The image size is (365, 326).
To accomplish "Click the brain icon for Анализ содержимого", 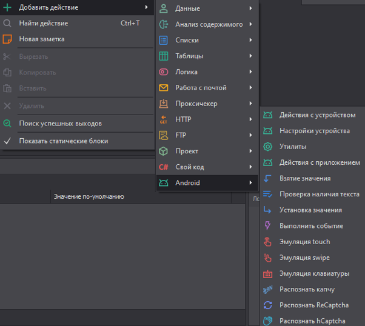I will [164, 24].
